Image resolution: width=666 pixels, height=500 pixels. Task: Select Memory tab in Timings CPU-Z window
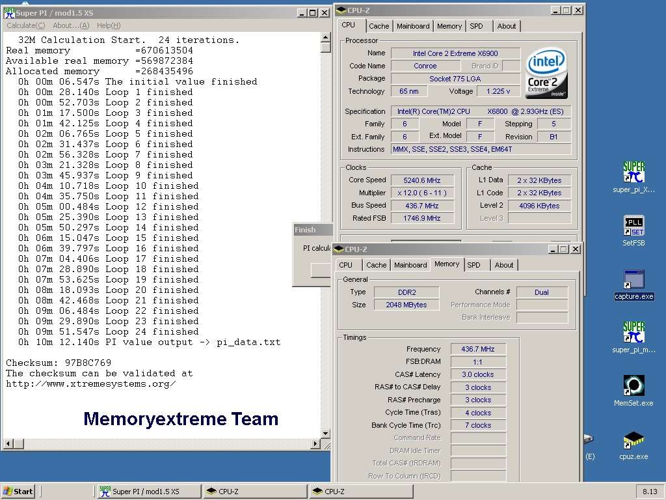pos(447,264)
